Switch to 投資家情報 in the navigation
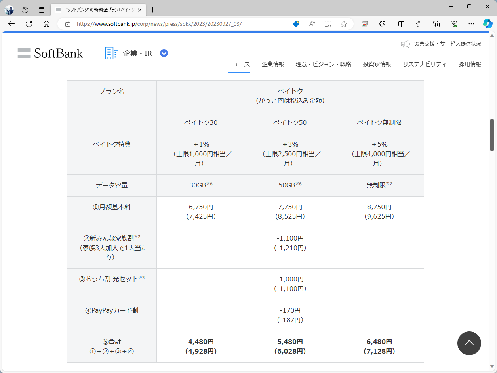This screenshot has height=373, width=497. pos(377,63)
